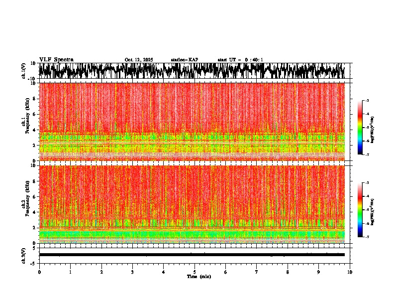The image size is (394, 305).
Task: Click the time axis tick label '2'
Action: (101, 272)
